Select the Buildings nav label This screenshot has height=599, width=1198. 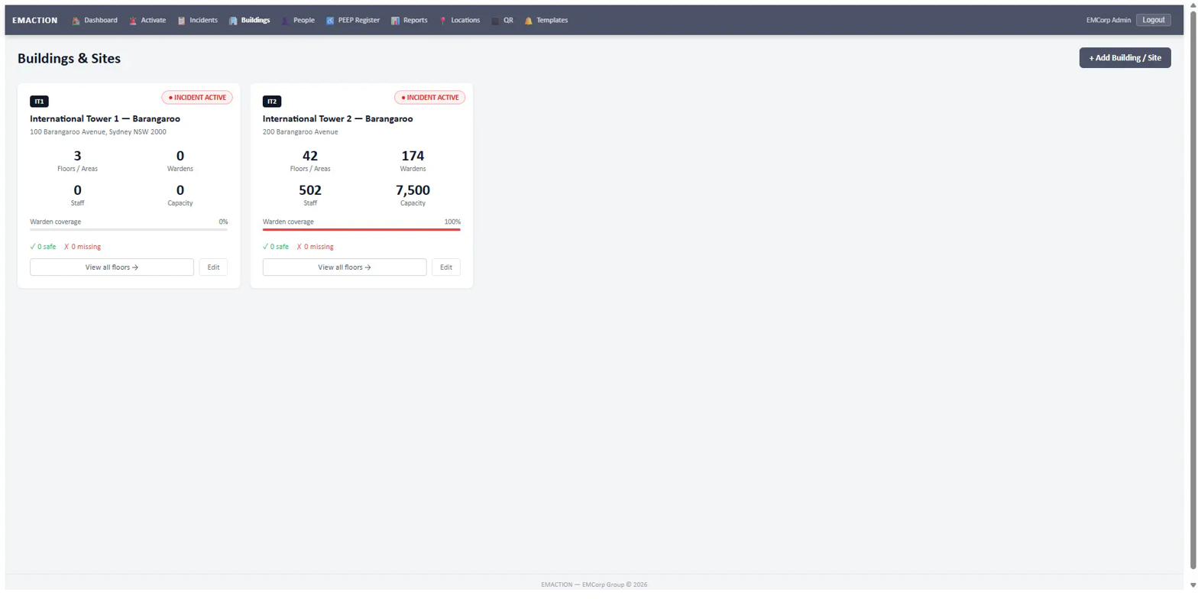[x=255, y=21]
